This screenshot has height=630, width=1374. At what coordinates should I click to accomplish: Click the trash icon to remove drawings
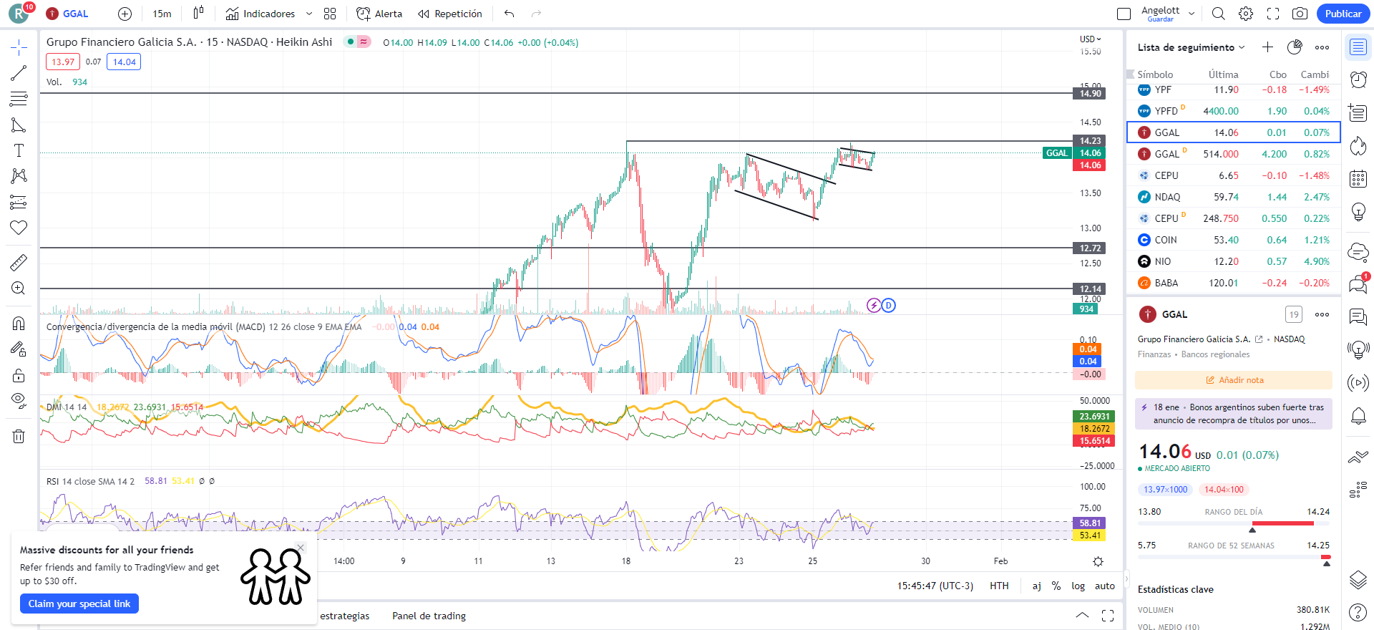click(19, 436)
